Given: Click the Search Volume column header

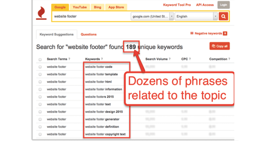Looking at the screenshot, I should point(156,59).
